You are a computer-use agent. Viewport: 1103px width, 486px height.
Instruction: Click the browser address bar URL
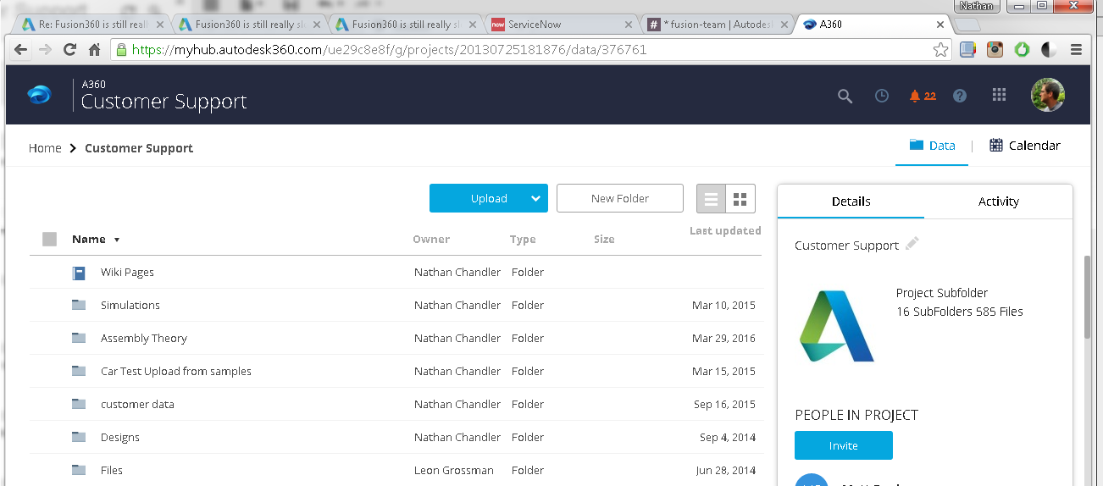coord(390,50)
